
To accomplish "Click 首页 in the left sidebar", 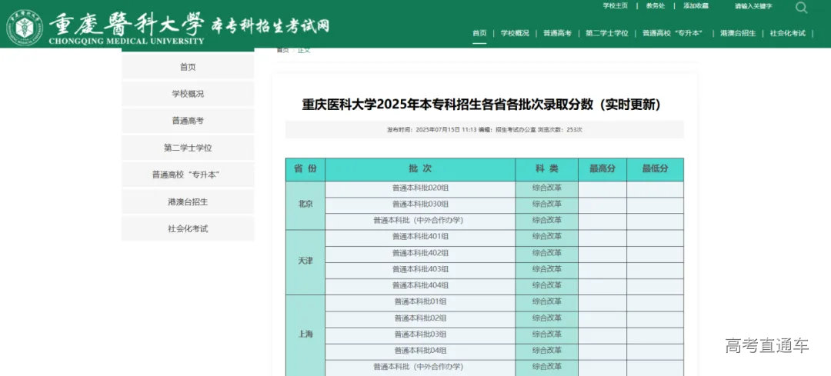I will click(x=188, y=67).
